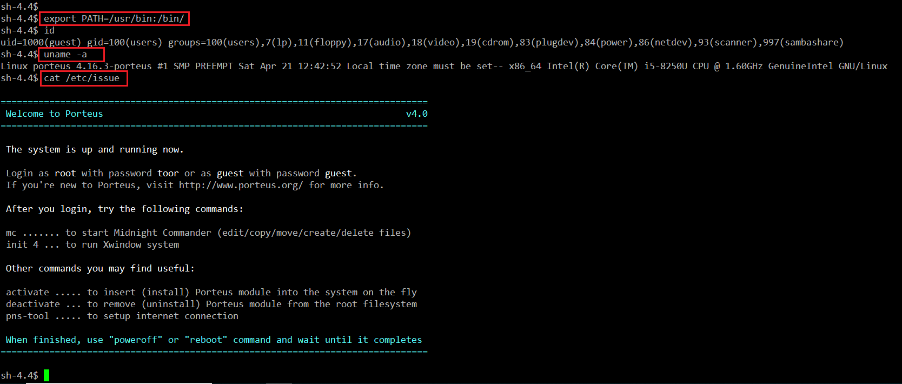This screenshot has height=384, width=902.
Task: Click the activate command entry
Action: tap(28, 292)
